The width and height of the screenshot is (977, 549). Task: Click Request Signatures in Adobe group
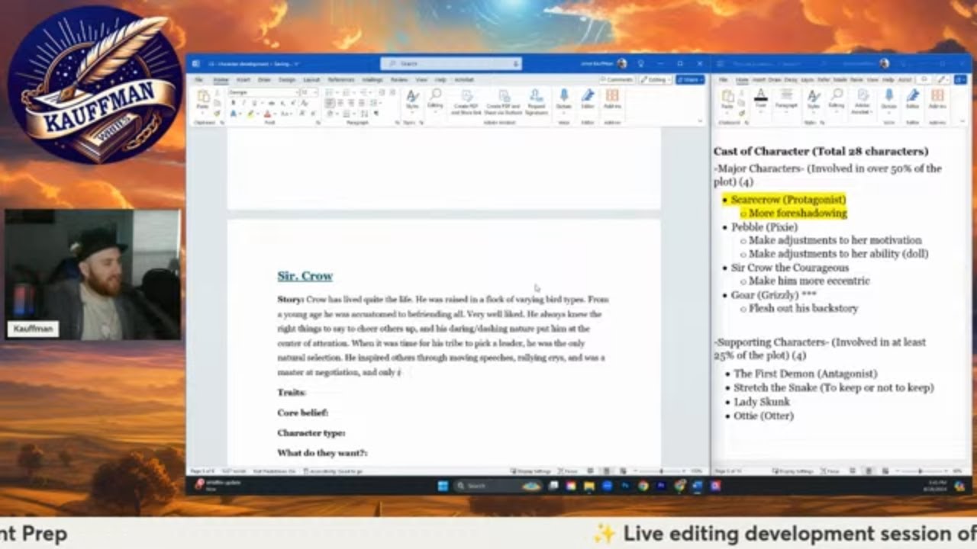pyautogui.click(x=537, y=101)
